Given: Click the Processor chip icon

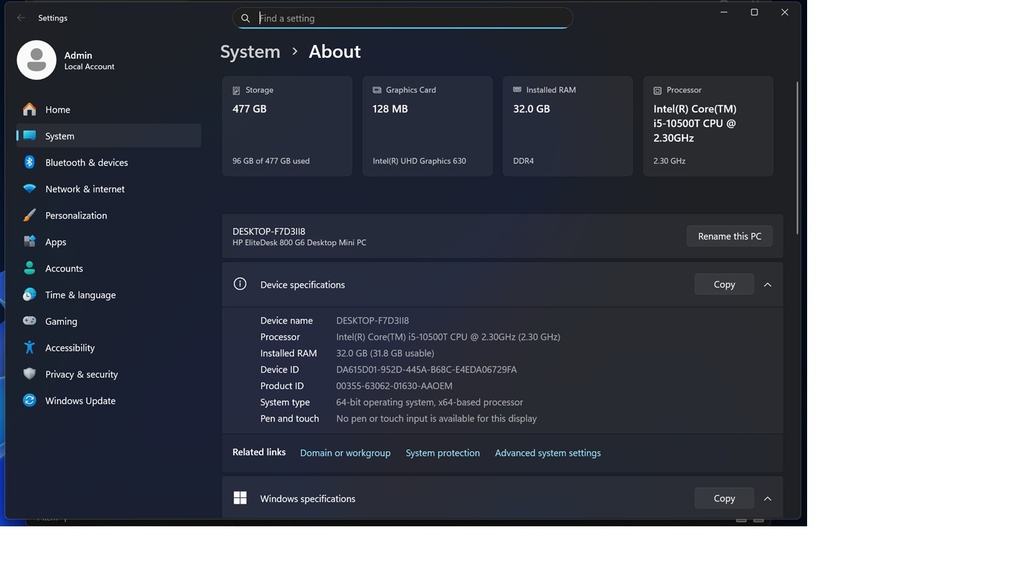Looking at the screenshot, I should pos(657,90).
